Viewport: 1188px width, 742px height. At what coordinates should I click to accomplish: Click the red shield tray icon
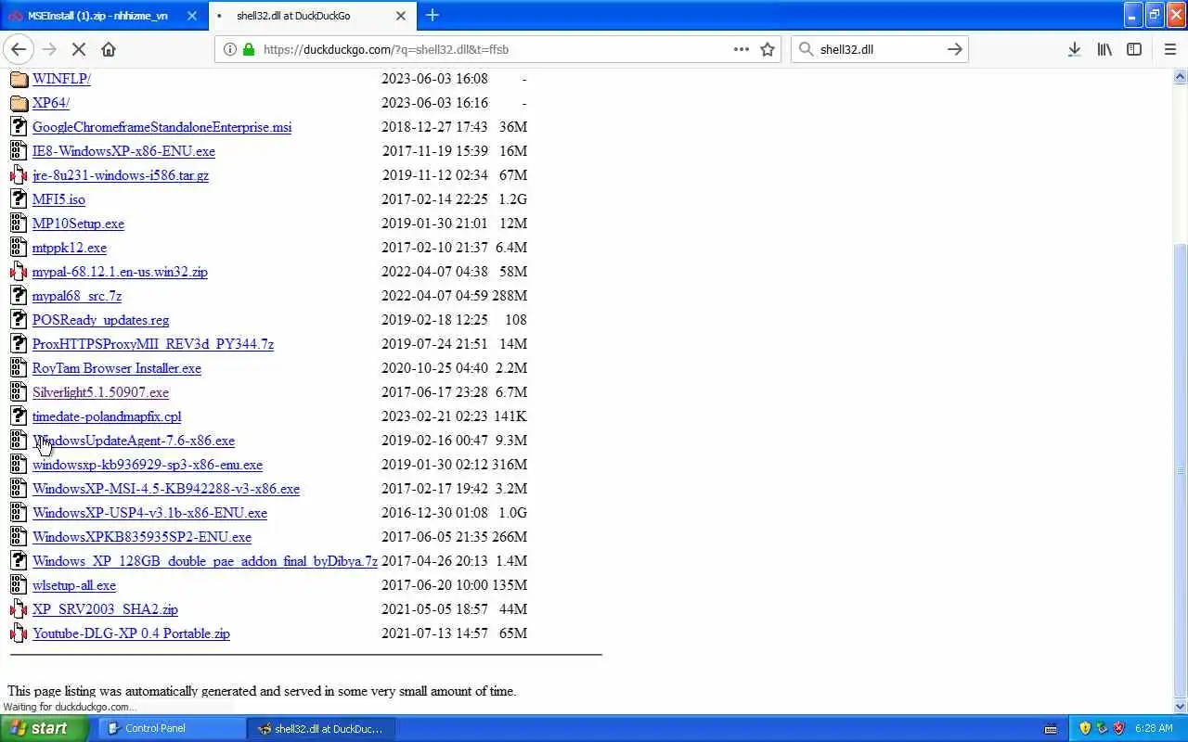[1118, 728]
